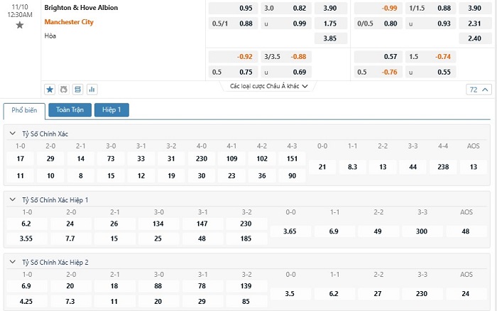Expand Các loại cược Châu Á khác dropdown

[x=269, y=86]
